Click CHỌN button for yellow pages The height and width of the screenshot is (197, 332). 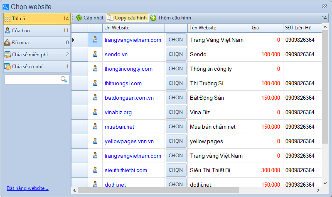click(x=176, y=141)
